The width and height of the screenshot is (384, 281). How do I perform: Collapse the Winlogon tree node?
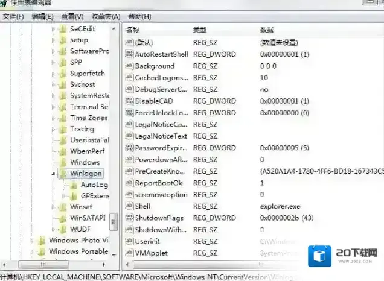[x=53, y=174]
